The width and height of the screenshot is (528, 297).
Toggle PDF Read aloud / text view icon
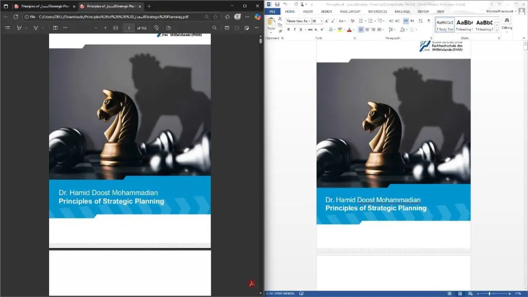coord(55,28)
